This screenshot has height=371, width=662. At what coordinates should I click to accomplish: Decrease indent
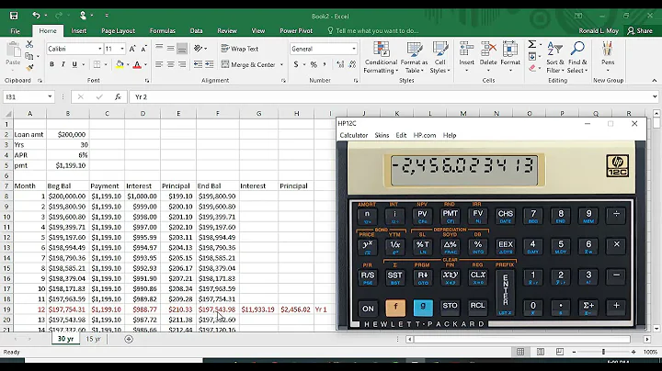(198, 64)
